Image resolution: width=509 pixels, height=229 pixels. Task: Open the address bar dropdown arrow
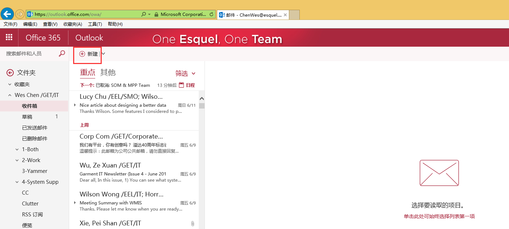(x=149, y=14)
